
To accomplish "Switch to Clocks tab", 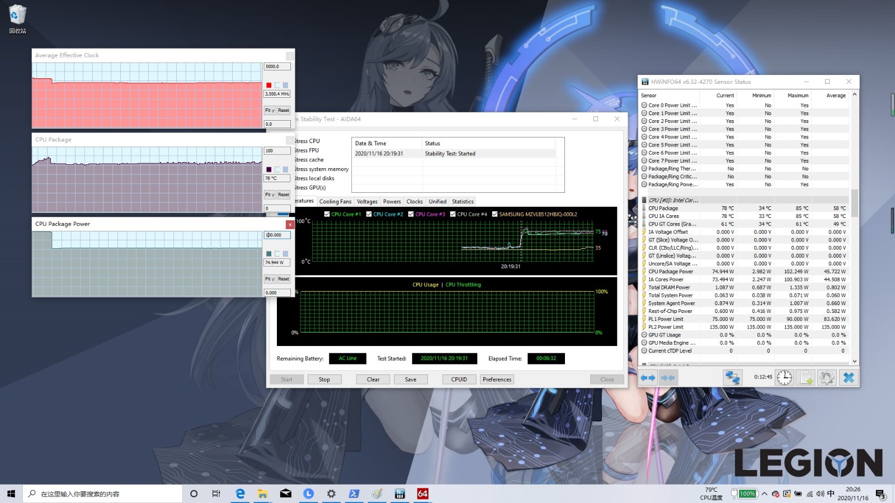I will [414, 202].
